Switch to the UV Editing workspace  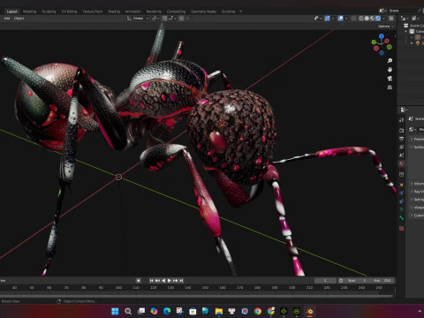tap(69, 11)
